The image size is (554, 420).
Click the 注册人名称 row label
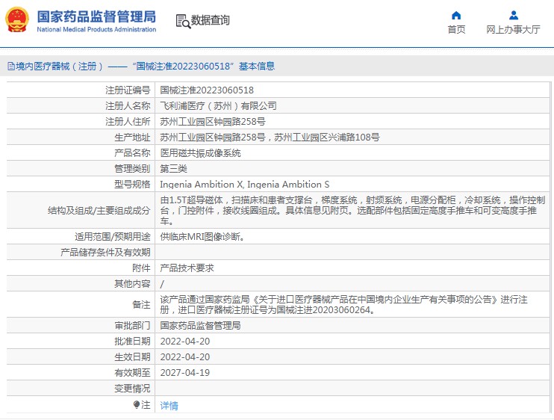tap(128, 105)
